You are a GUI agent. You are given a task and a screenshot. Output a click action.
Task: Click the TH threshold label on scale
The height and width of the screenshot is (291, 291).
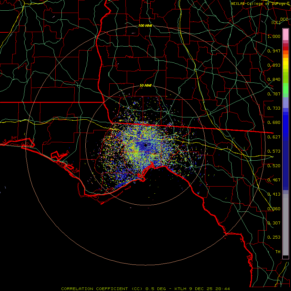point(278,252)
